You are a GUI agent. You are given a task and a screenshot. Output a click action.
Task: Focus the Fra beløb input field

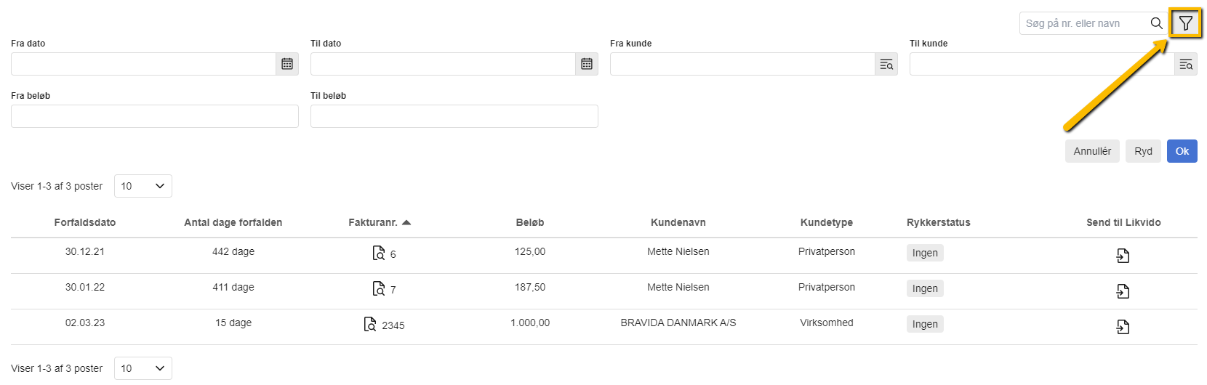(x=155, y=116)
